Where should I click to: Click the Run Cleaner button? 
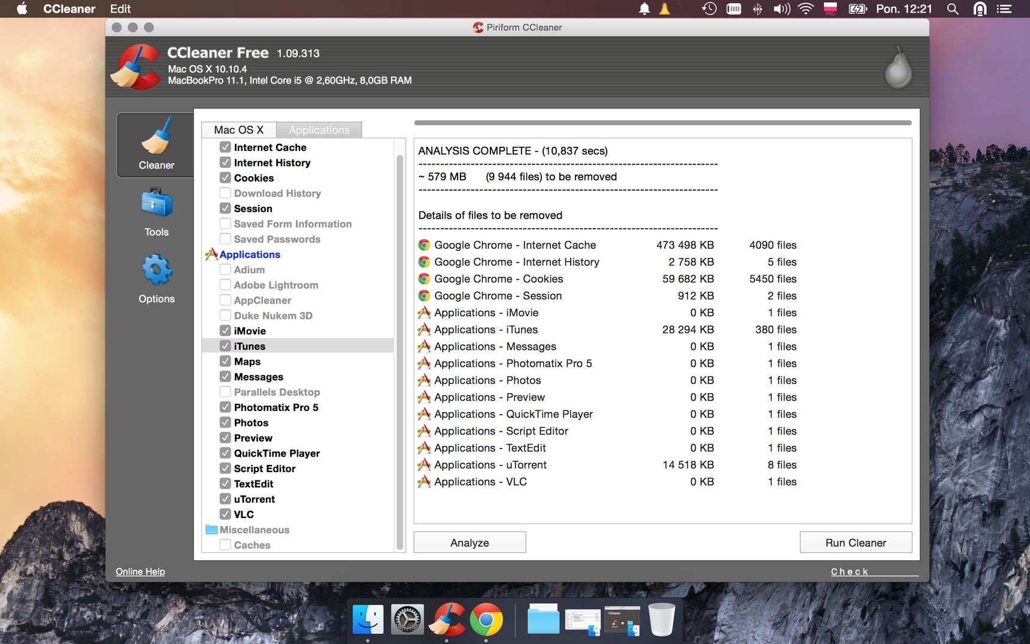[856, 543]
